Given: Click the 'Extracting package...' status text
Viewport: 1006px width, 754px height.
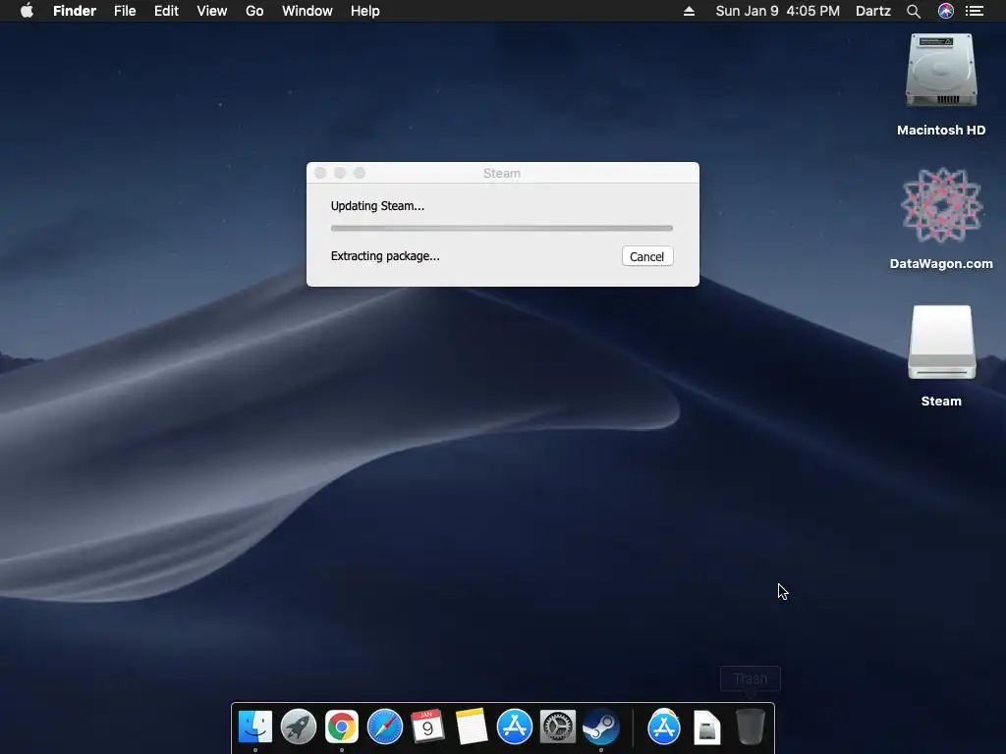Looking at the screenshot, I should 385,256.
